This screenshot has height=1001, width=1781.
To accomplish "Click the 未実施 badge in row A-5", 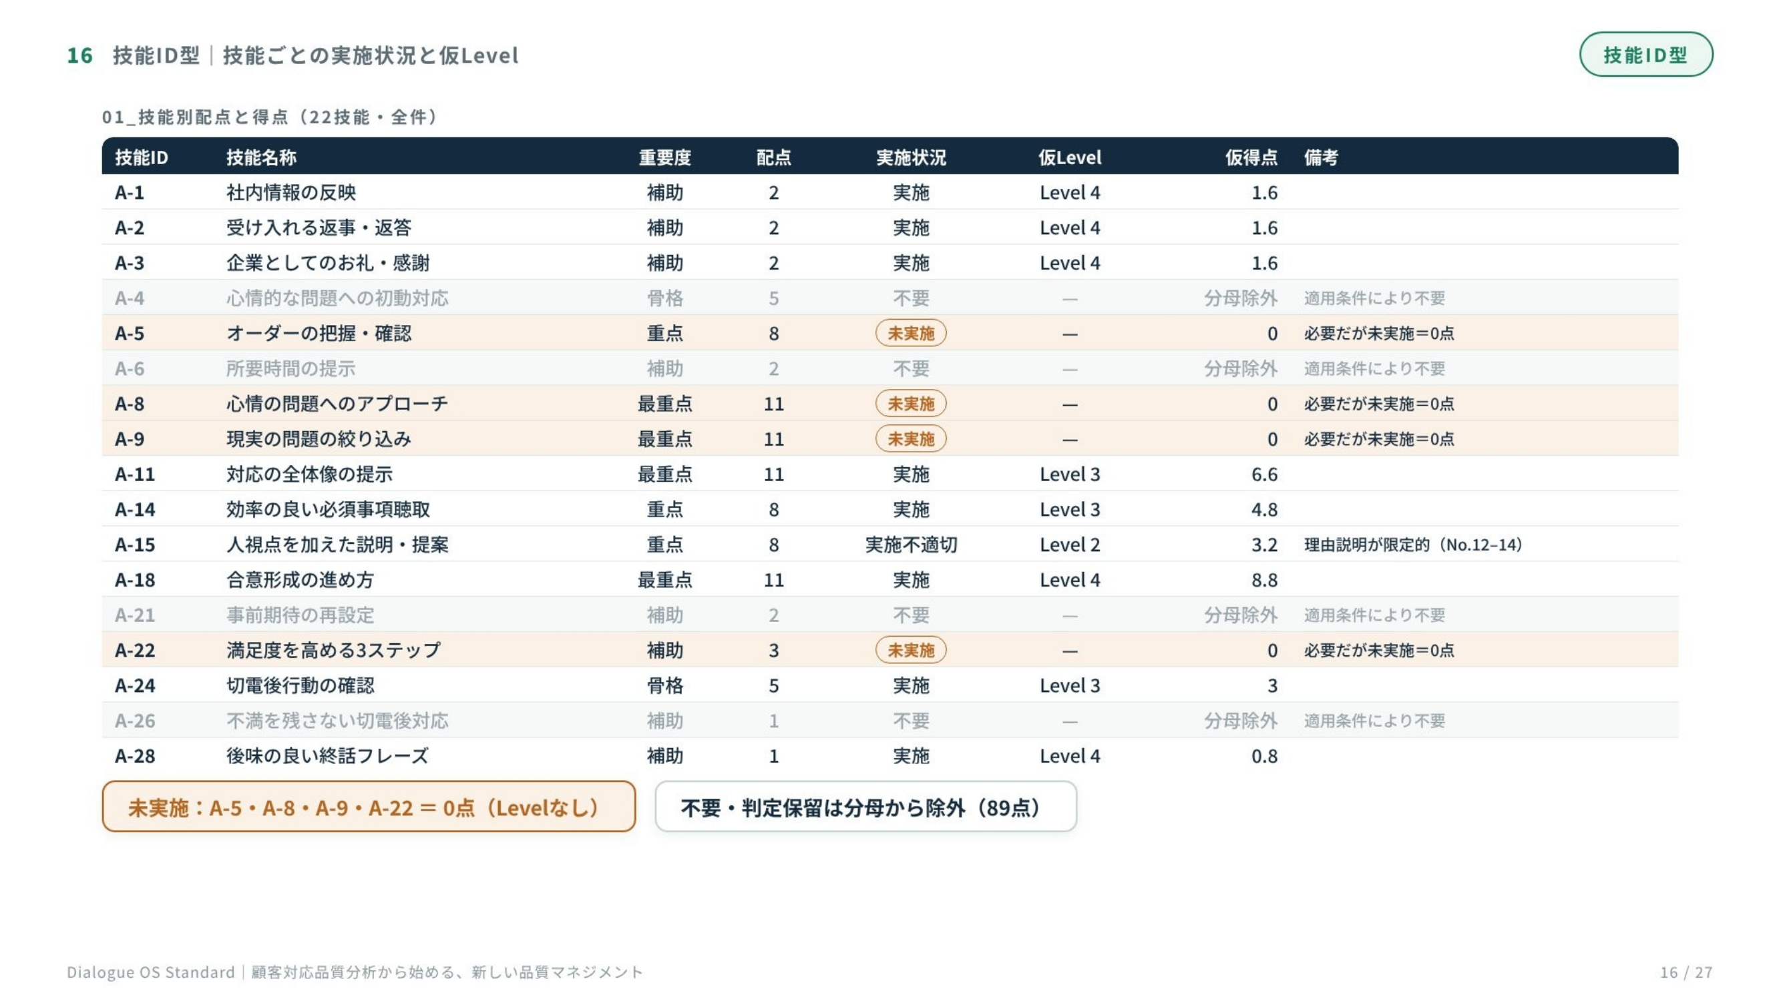I will 911,334.
